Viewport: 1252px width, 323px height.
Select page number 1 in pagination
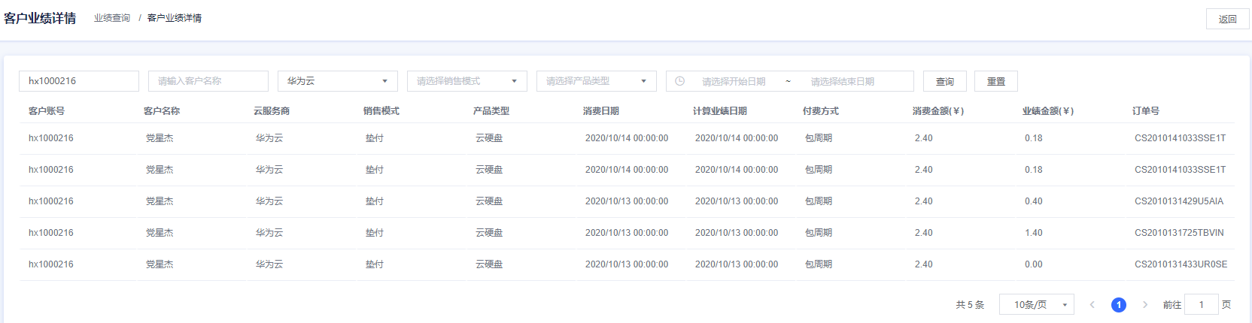(x=1119, y=304)
